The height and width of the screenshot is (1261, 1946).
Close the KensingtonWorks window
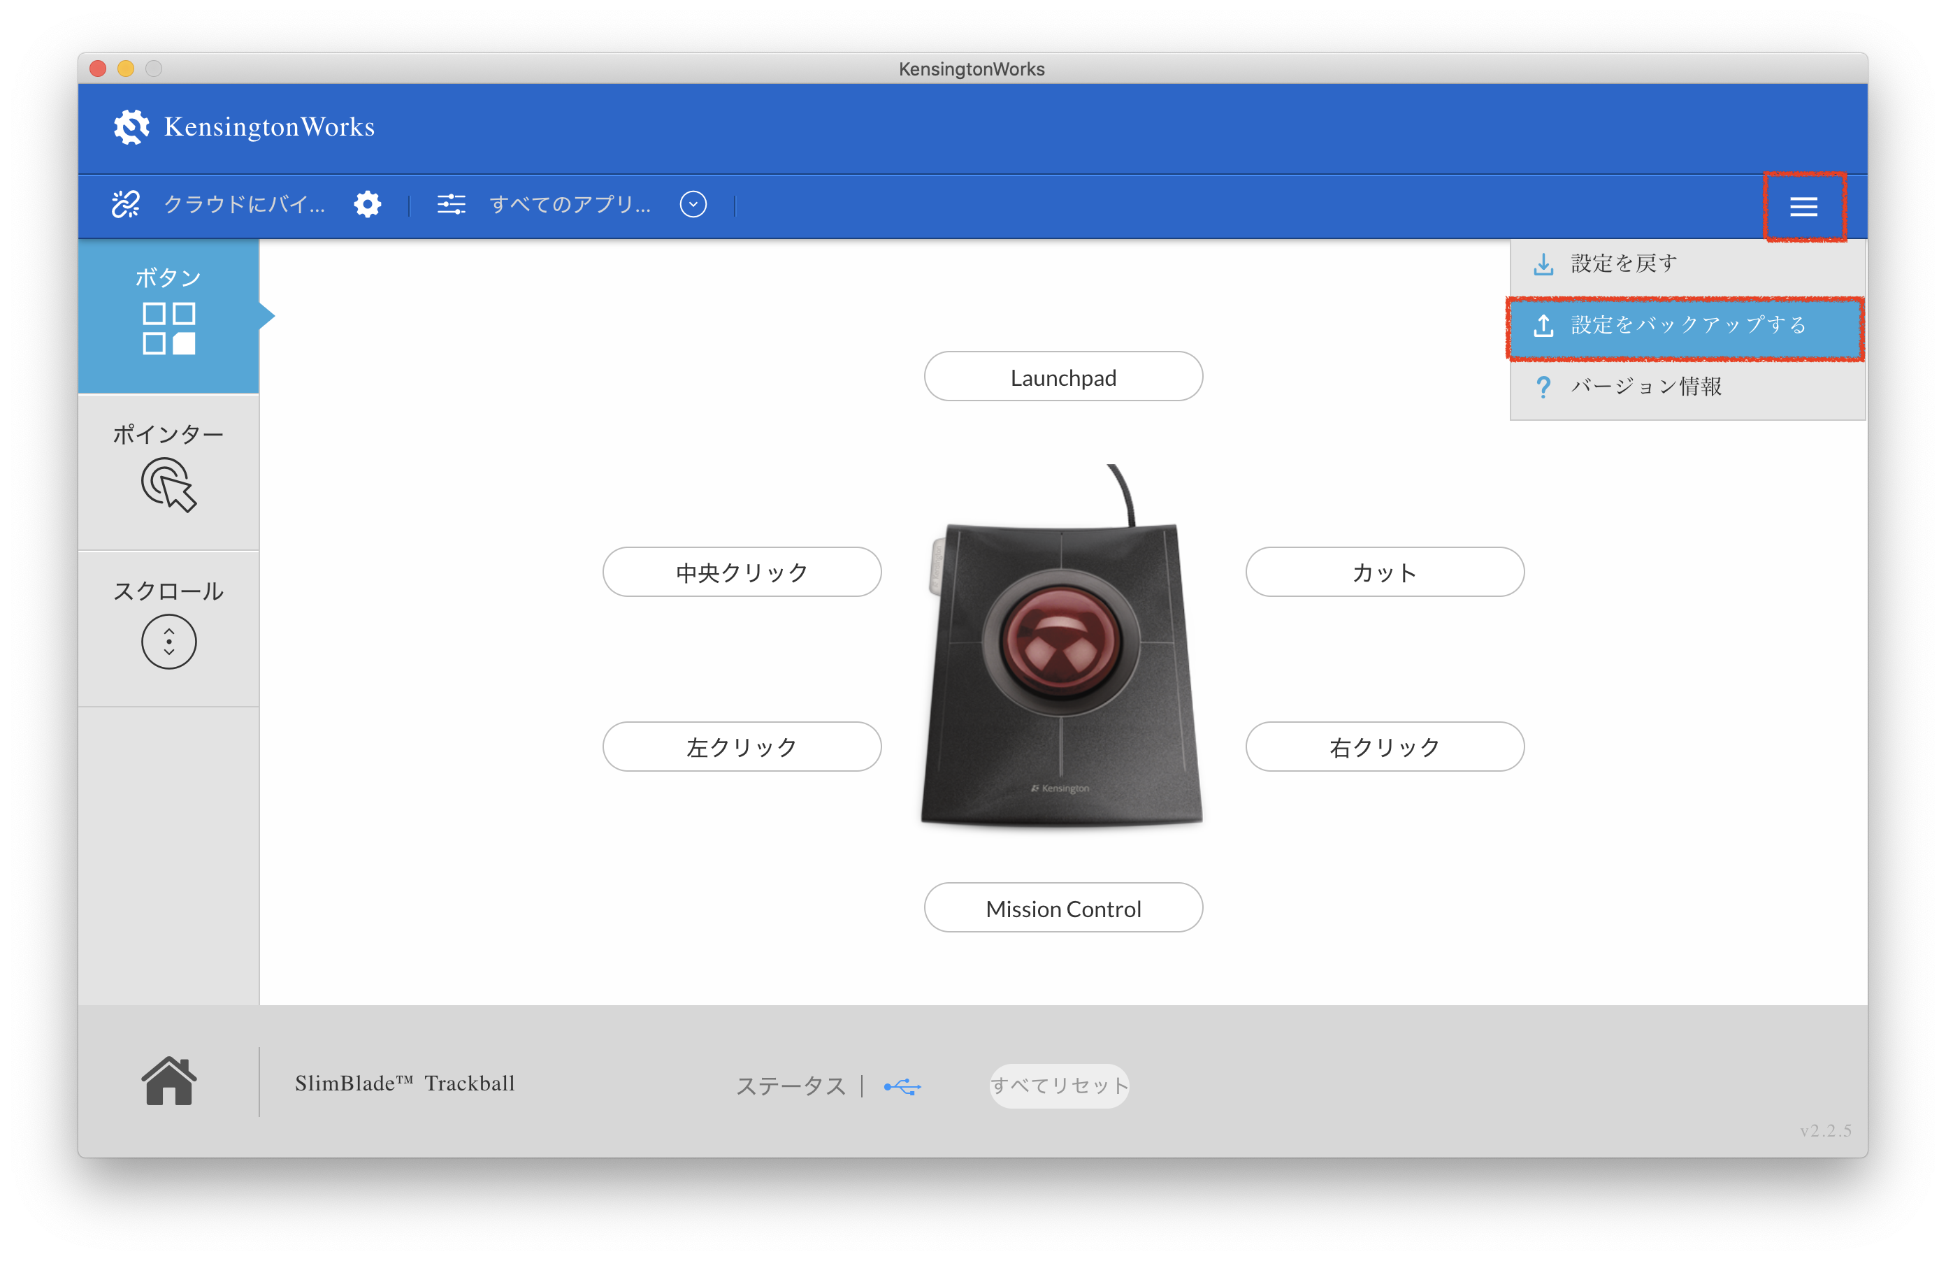[x=98, y=69]
